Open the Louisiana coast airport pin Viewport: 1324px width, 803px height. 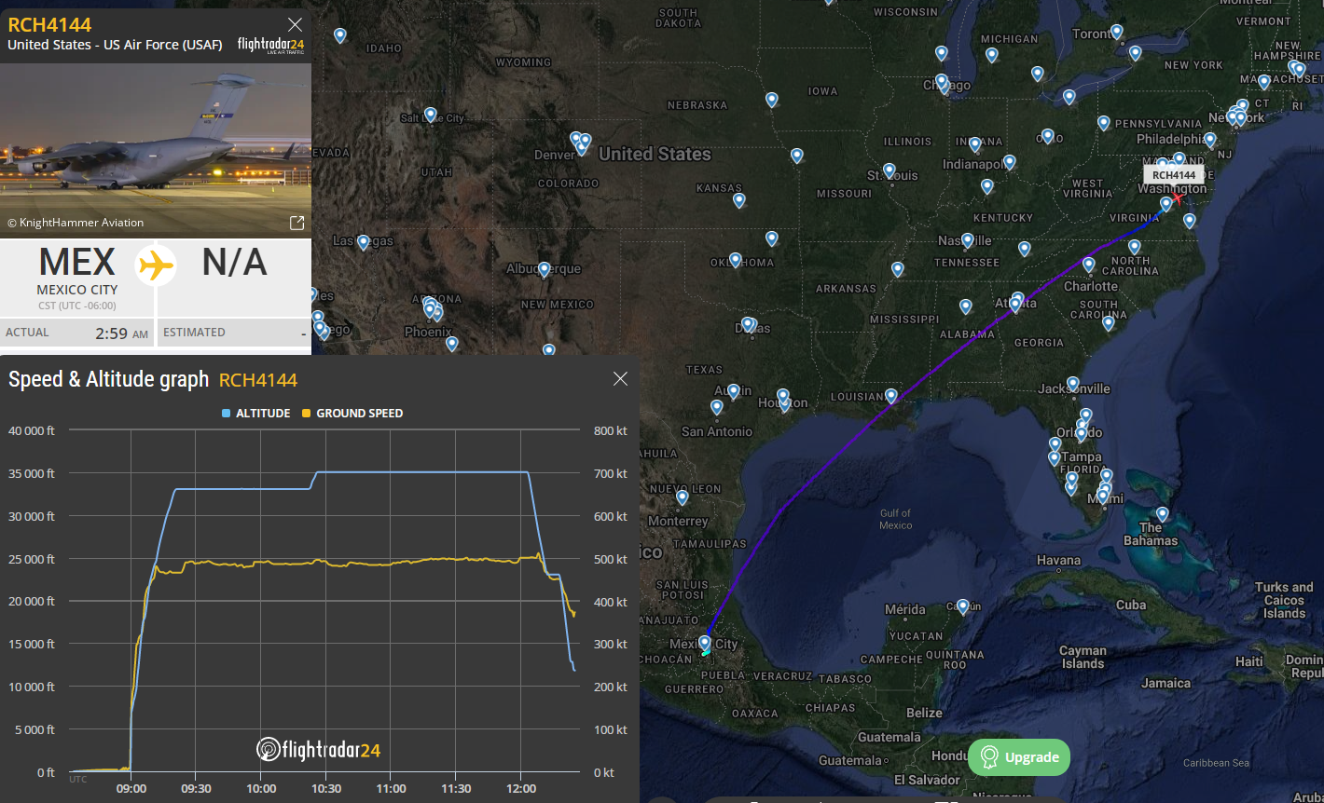(x=891, y=396)
